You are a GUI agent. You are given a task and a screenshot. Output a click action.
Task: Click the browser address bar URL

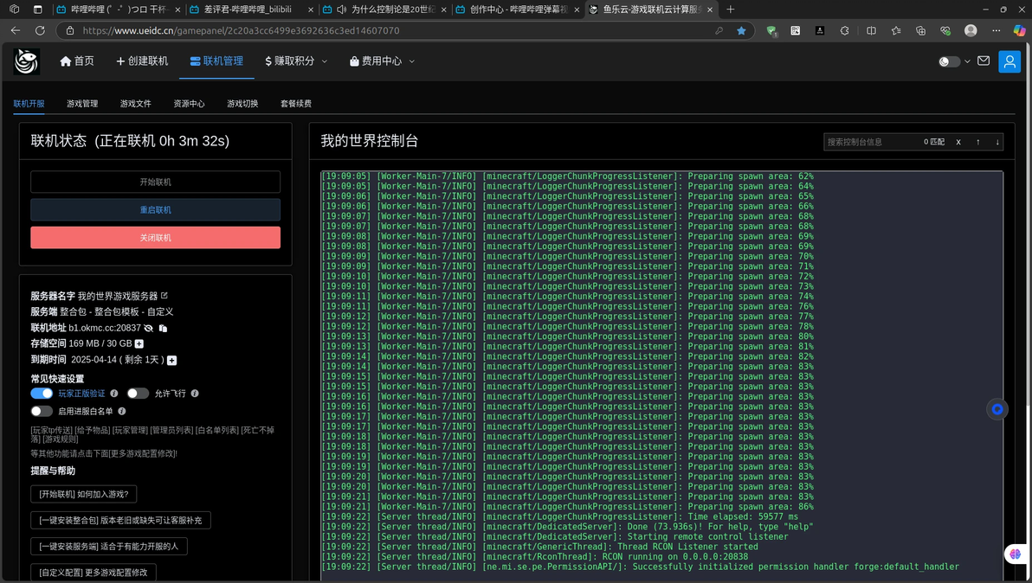coord(240,31)
